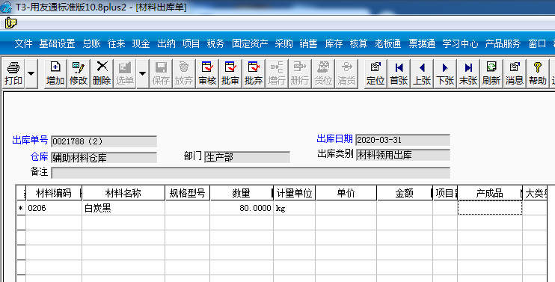Click the 增加 add document icon
This screenshot has width=555, height=282.
point(55,73)
